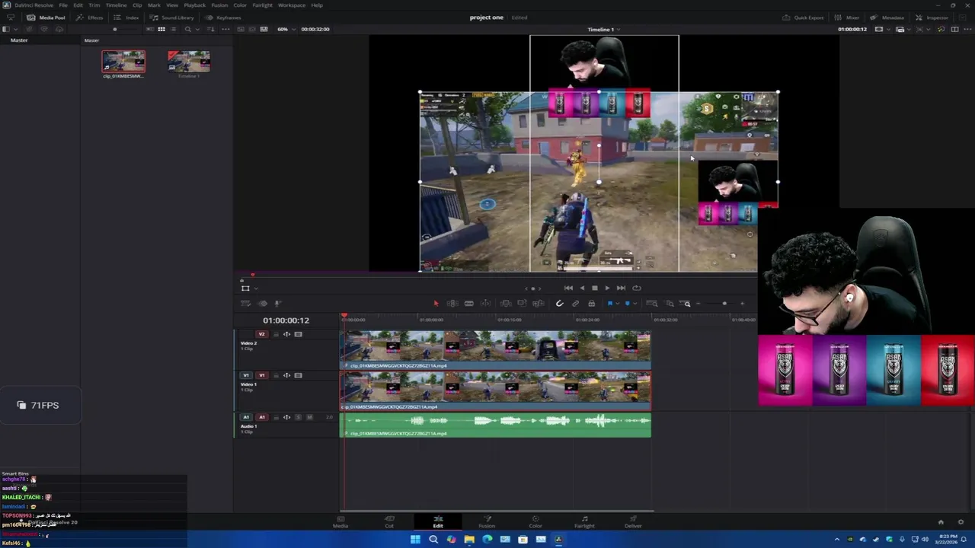This screenshot has width=975, height=548.
Task: Jump to first frame in viewer transport
Action: [x=568, y=288]
